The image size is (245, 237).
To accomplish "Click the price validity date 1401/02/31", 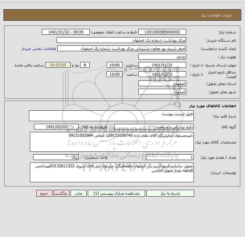I will pyautogui.click(x=162, y=74).
